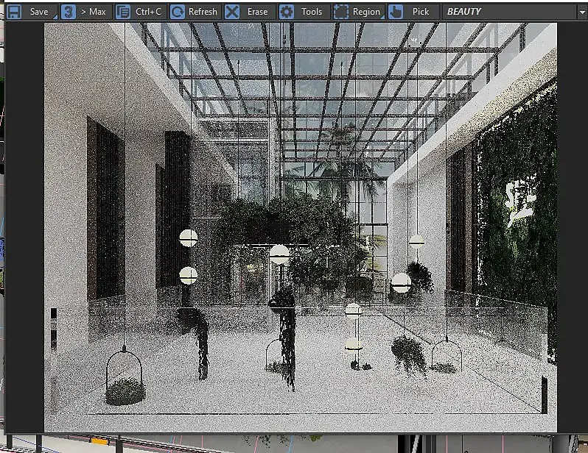Click the Ctrl+C button label

point(149,12)
